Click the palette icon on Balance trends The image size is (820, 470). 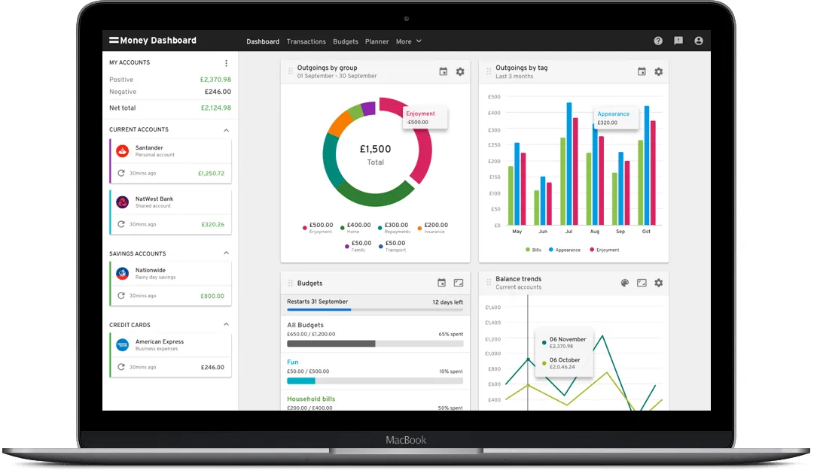pyautogui.click(x=624, y=284)
